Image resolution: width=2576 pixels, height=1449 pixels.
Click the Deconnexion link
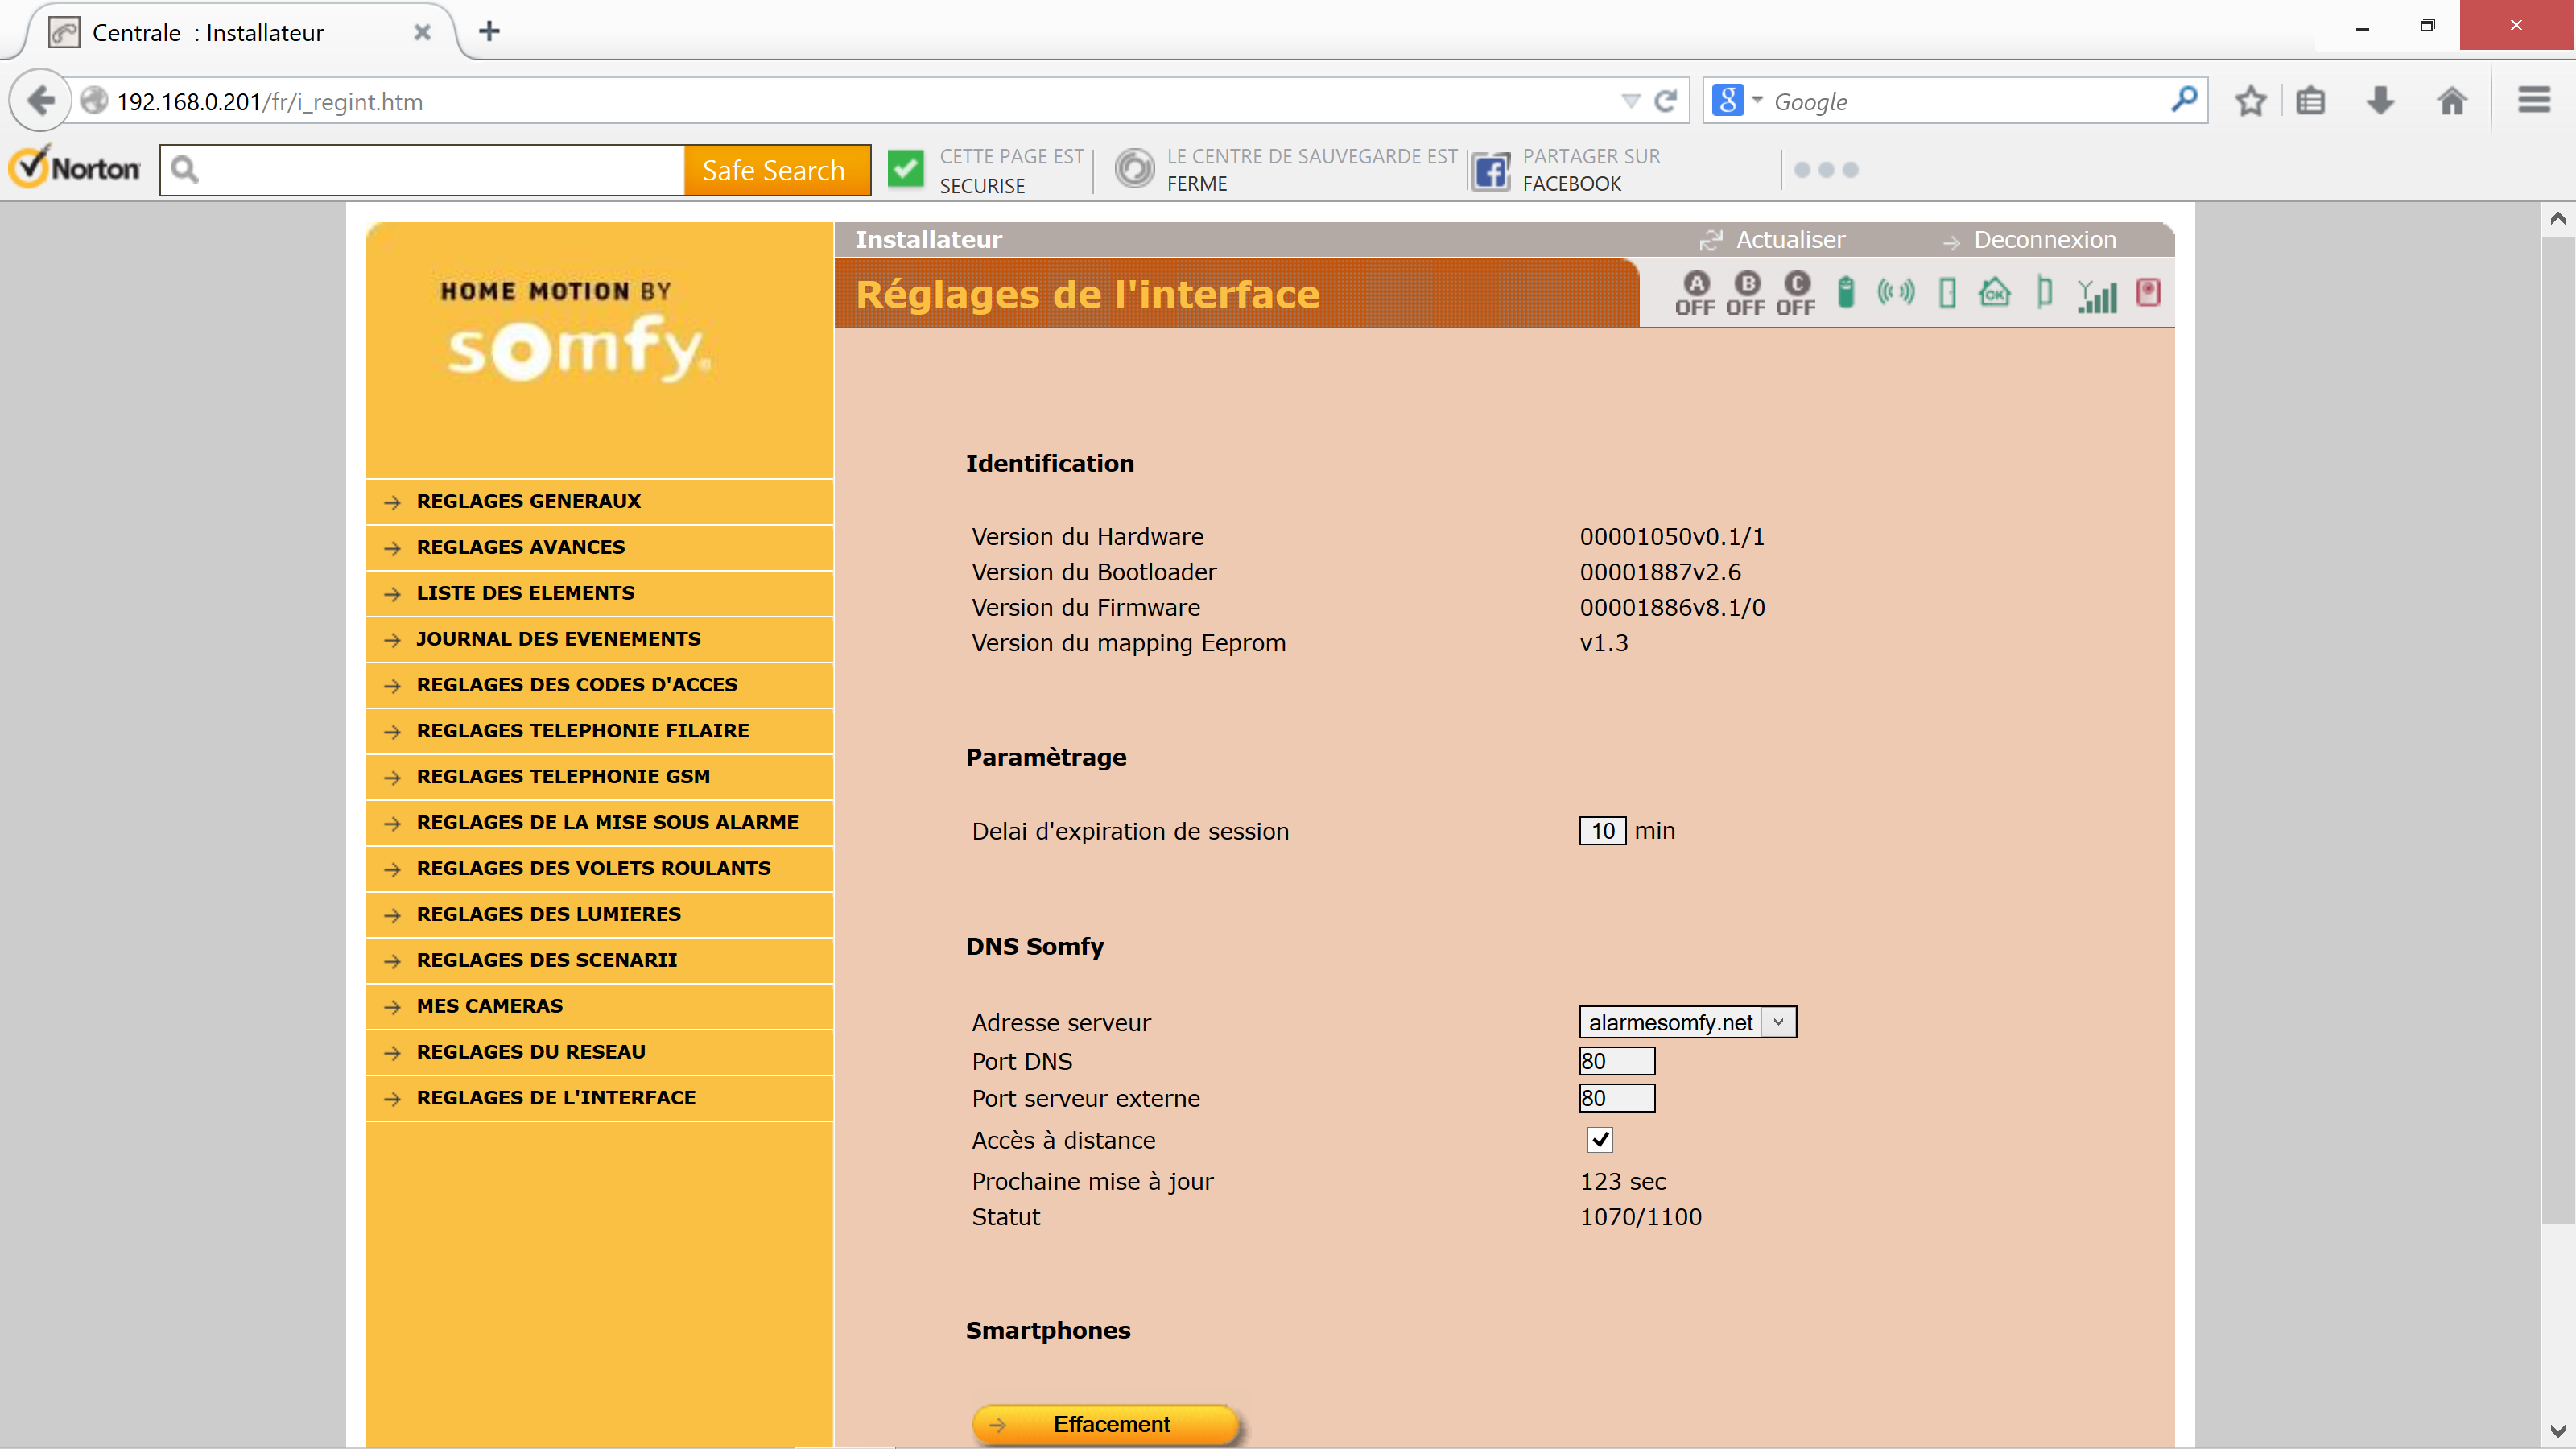(2044, 240)
